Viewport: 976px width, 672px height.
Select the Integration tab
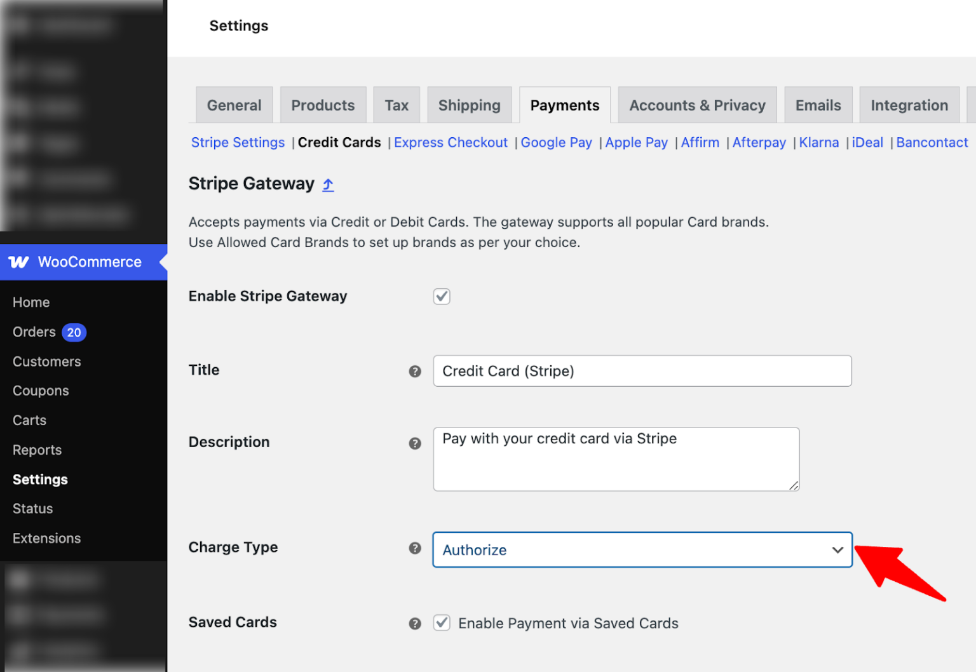[x=909, y=105]
